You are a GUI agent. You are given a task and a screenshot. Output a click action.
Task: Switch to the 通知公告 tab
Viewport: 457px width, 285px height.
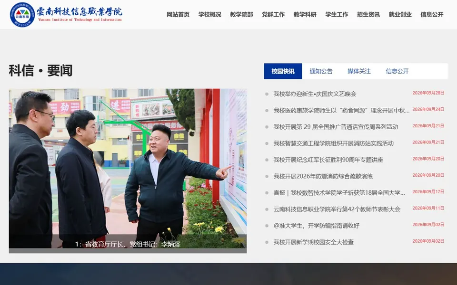coord(321,71)
